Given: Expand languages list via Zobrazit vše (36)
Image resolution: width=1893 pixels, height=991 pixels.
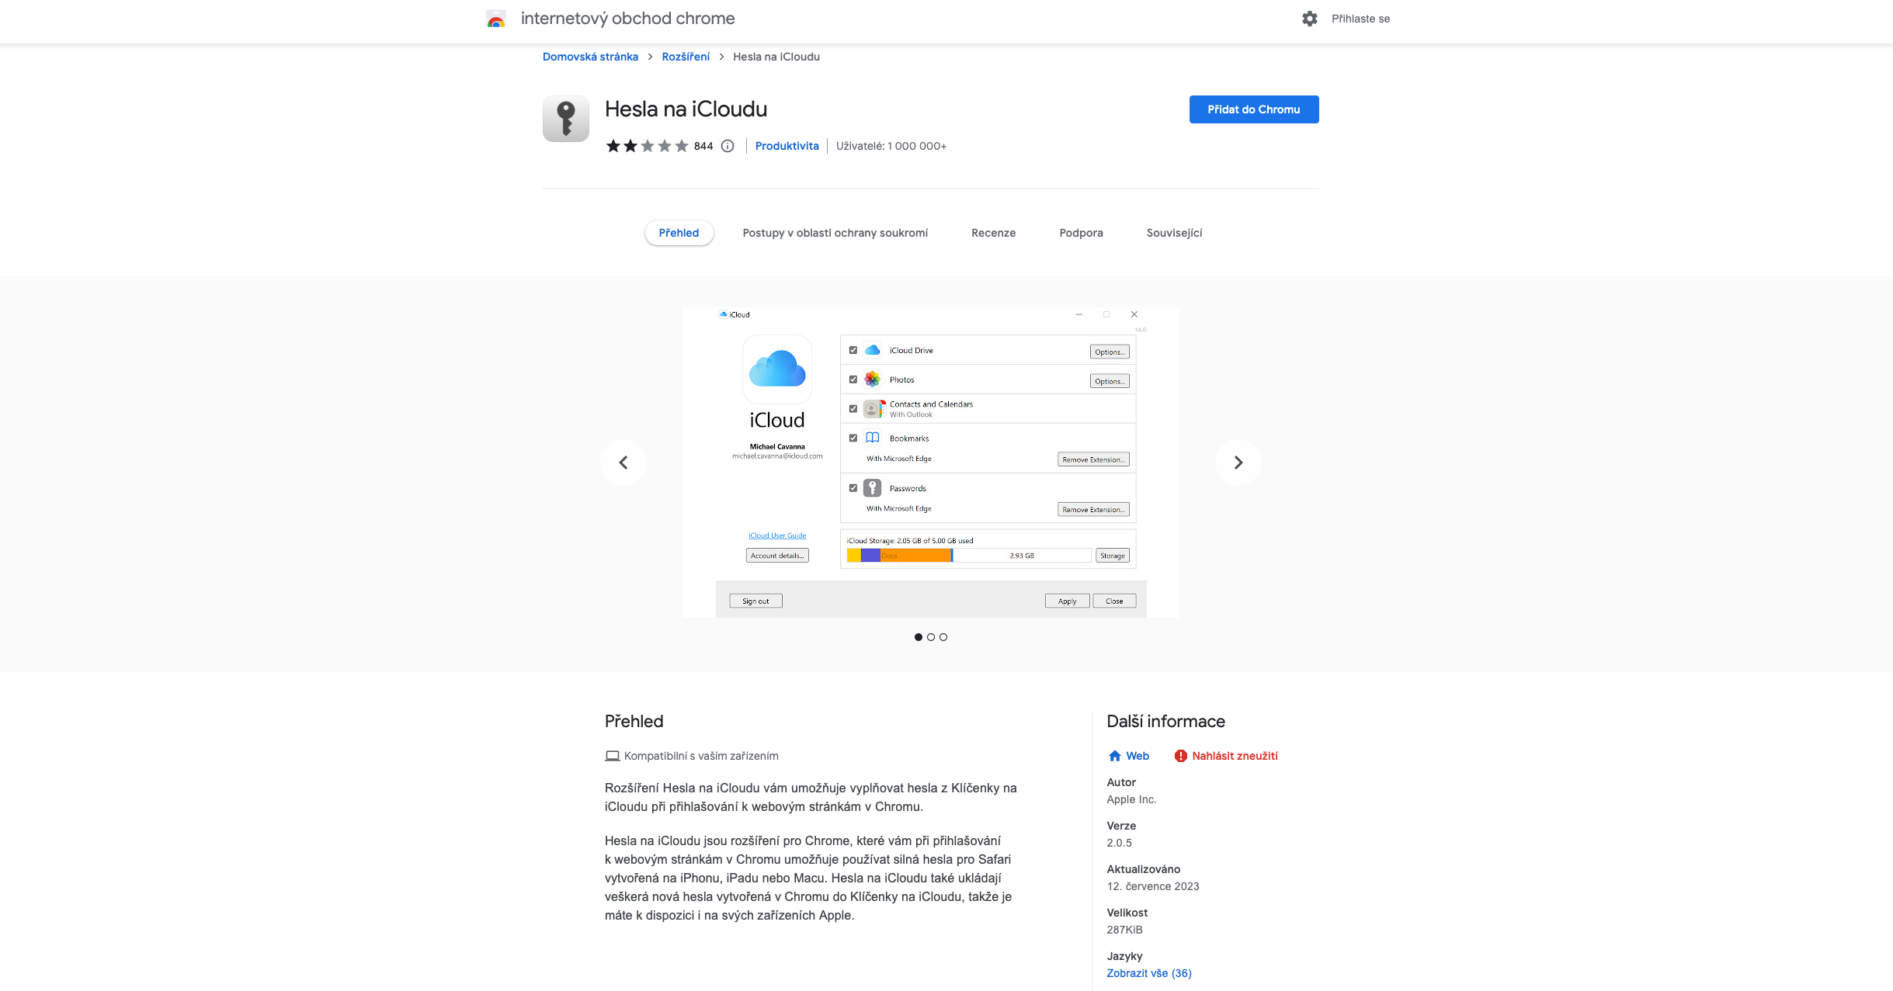Looking at the screenshot, I should pyautogui.click(x=1148, y=973).
